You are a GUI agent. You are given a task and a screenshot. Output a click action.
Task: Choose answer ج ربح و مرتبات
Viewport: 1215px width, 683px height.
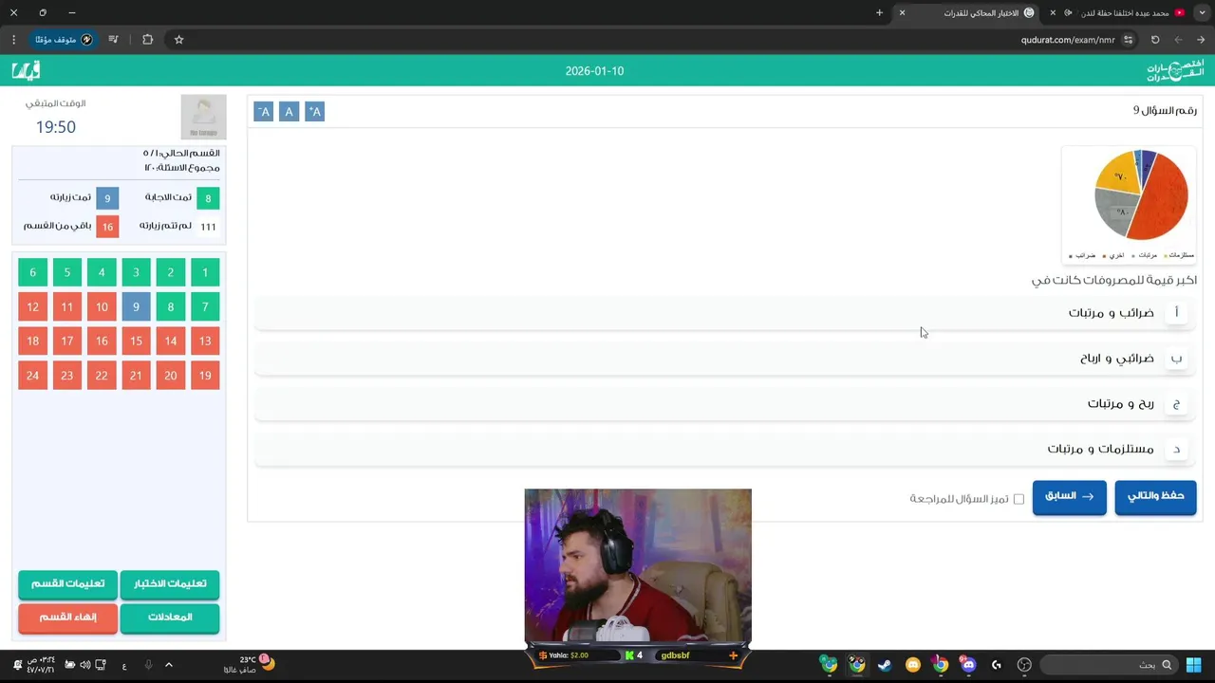[x=725, y=403]
